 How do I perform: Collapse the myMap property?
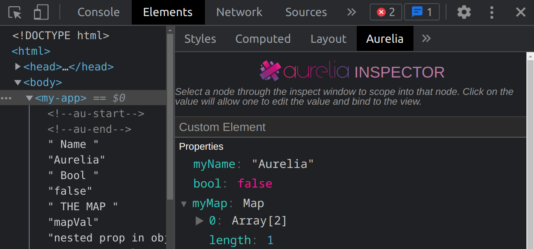(x=184, y=204)
